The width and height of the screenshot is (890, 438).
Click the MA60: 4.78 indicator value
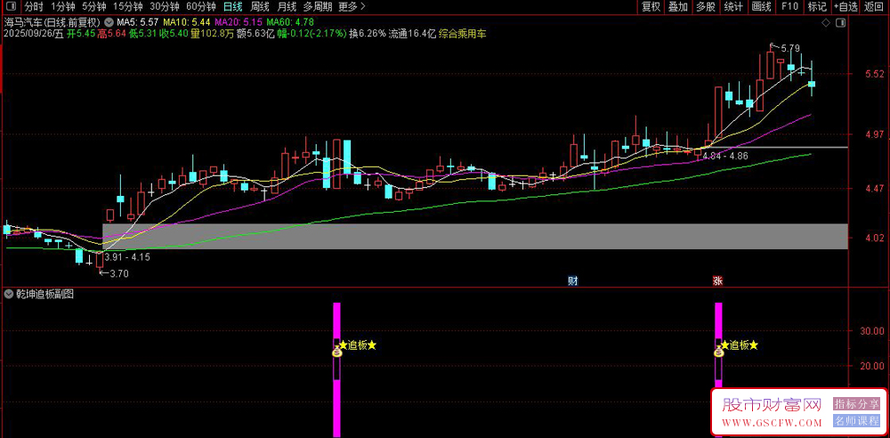[x=291, y=22]
